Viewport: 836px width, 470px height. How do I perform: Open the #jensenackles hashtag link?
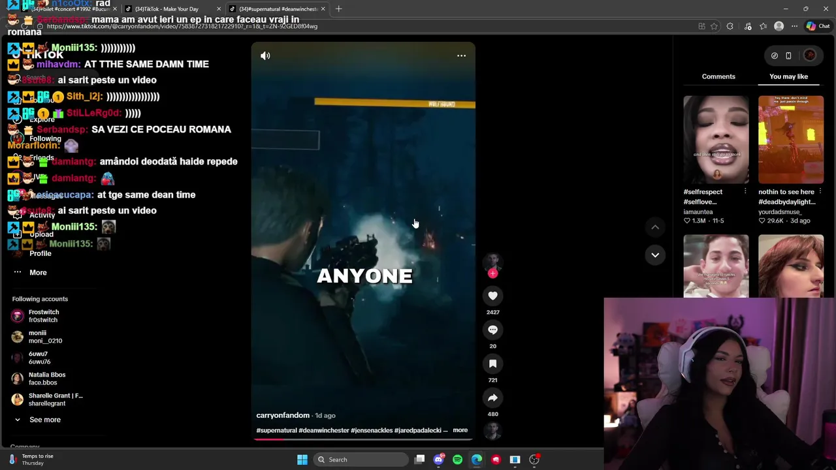[x=372, y=430]
